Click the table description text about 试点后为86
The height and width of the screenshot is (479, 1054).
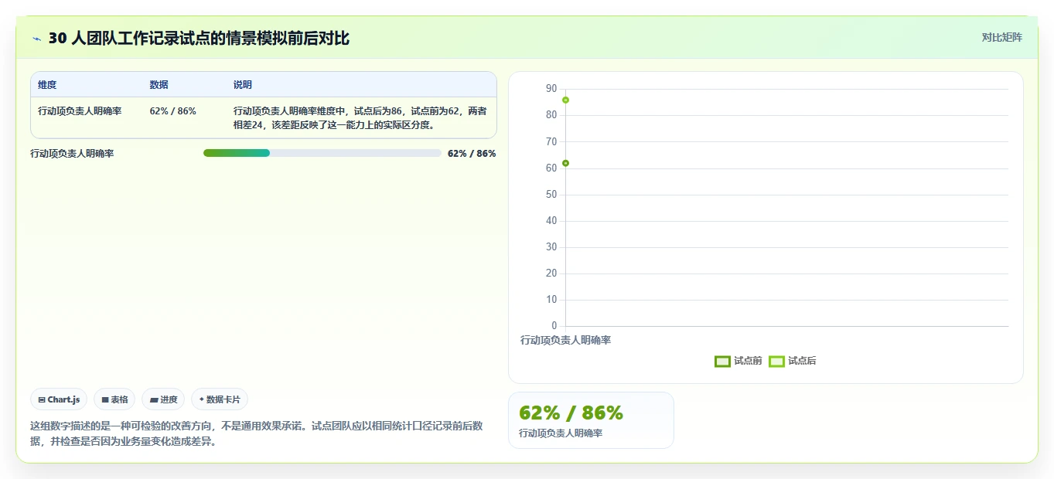[360, 117]
